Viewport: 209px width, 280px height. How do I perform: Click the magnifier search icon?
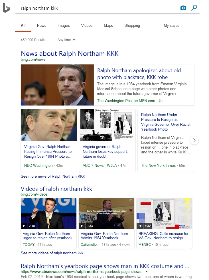click(194, 8)
